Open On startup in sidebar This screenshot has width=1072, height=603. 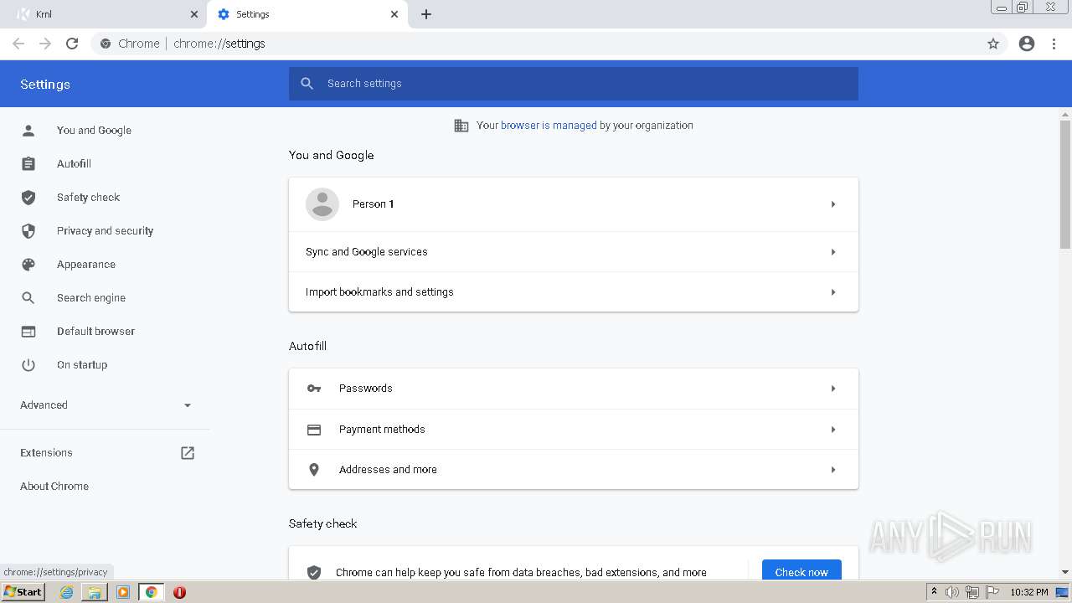tap(82, 364)
